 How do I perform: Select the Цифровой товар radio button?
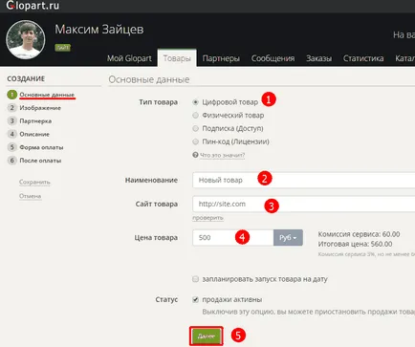[195, 102]
